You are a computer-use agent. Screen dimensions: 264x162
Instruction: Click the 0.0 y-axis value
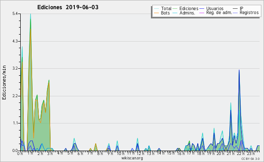tap(15, 151)
